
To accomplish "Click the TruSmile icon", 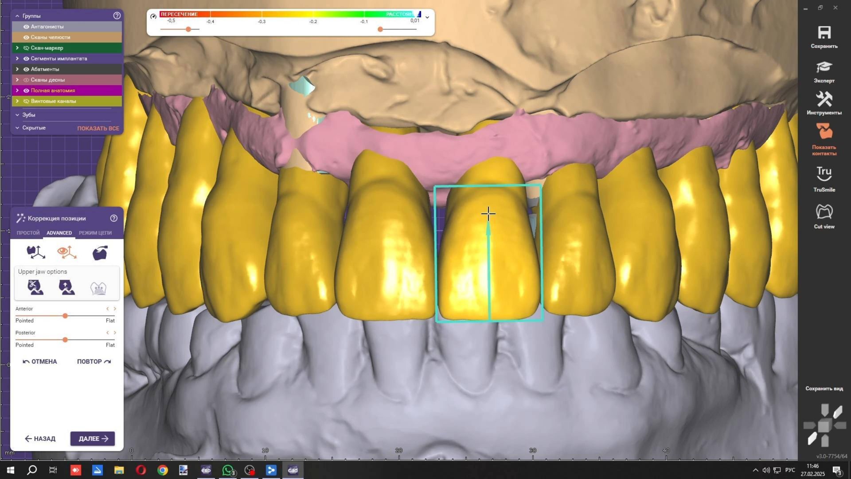I will pyautogui.click(x=824, y=174).
